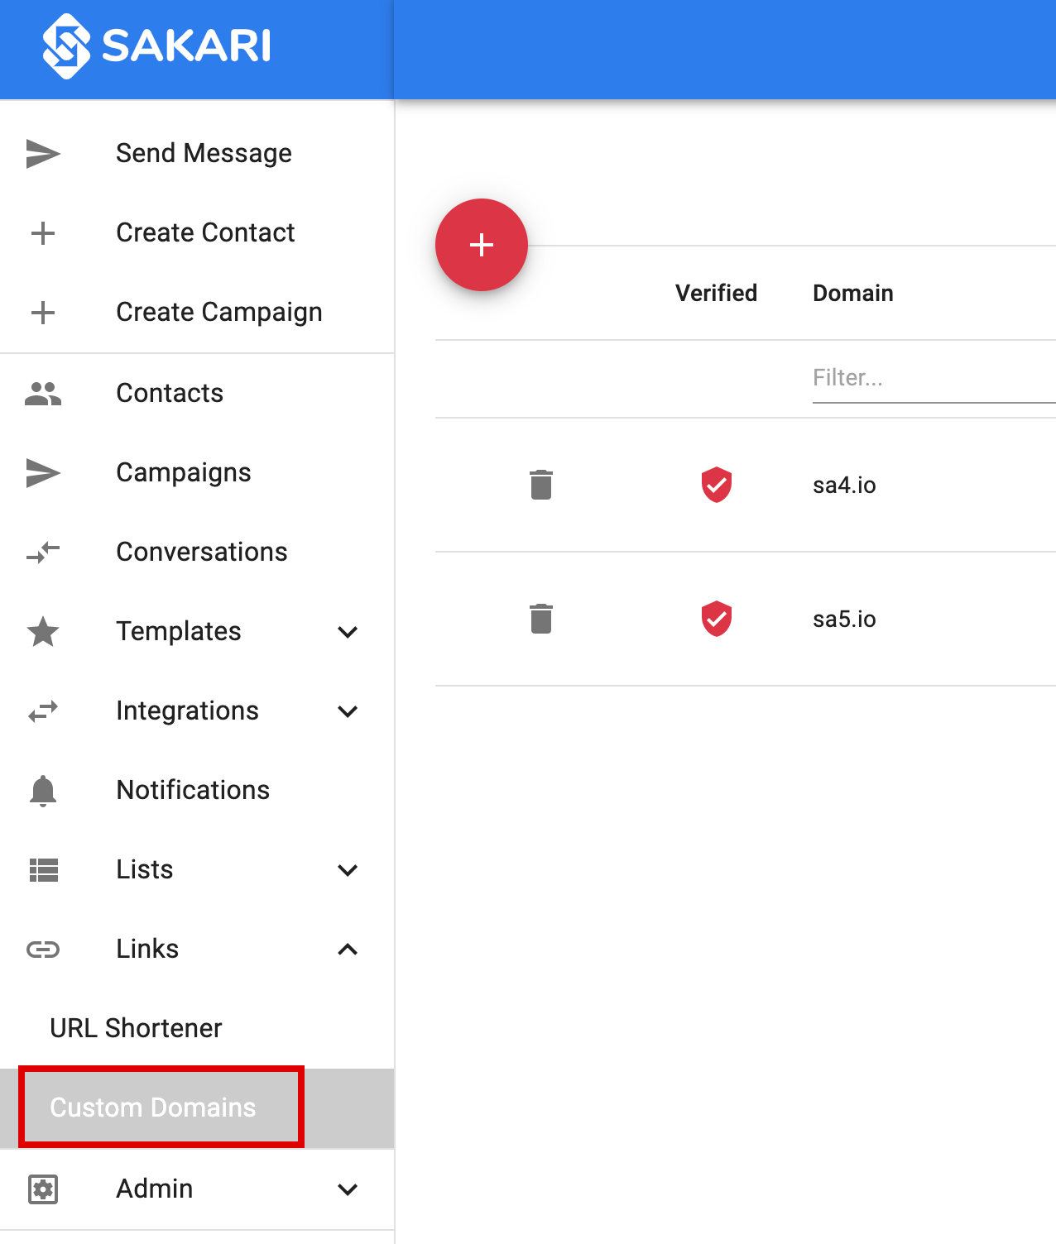Expand the Admin submenu chevron
Image resolution: width=1056 pixels, height=1244 pixels.
(348, 1189)
